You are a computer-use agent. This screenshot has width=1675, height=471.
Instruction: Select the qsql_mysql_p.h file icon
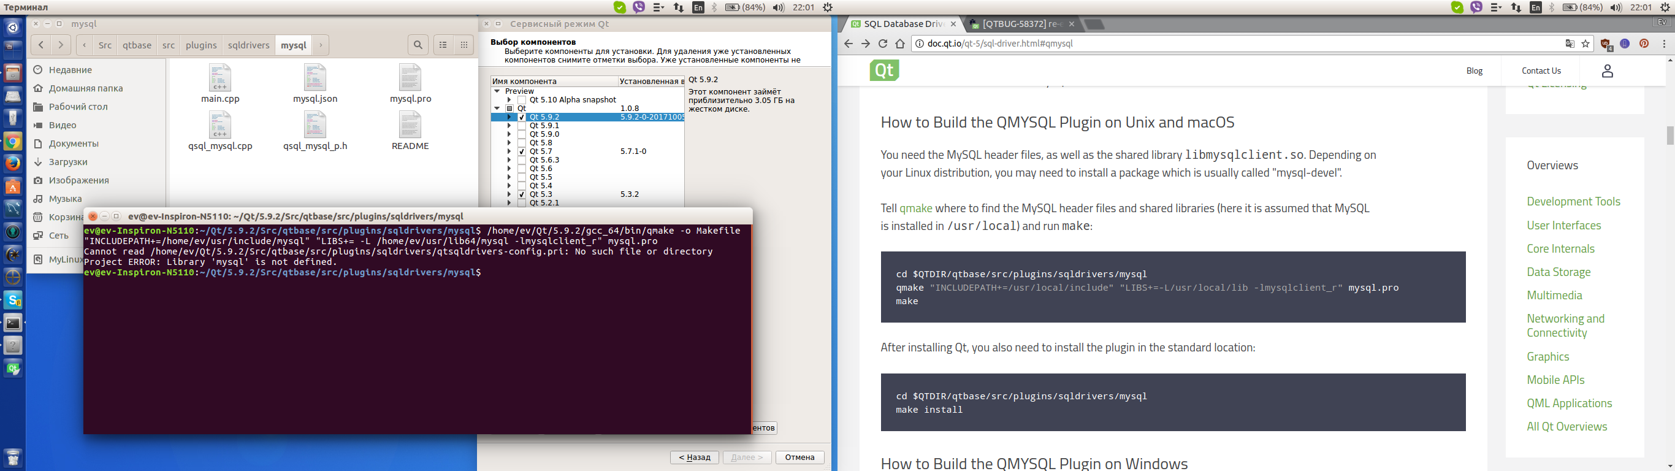coord(315,125)
